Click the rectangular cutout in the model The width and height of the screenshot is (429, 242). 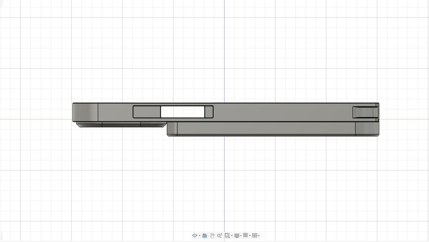point(183,111)
